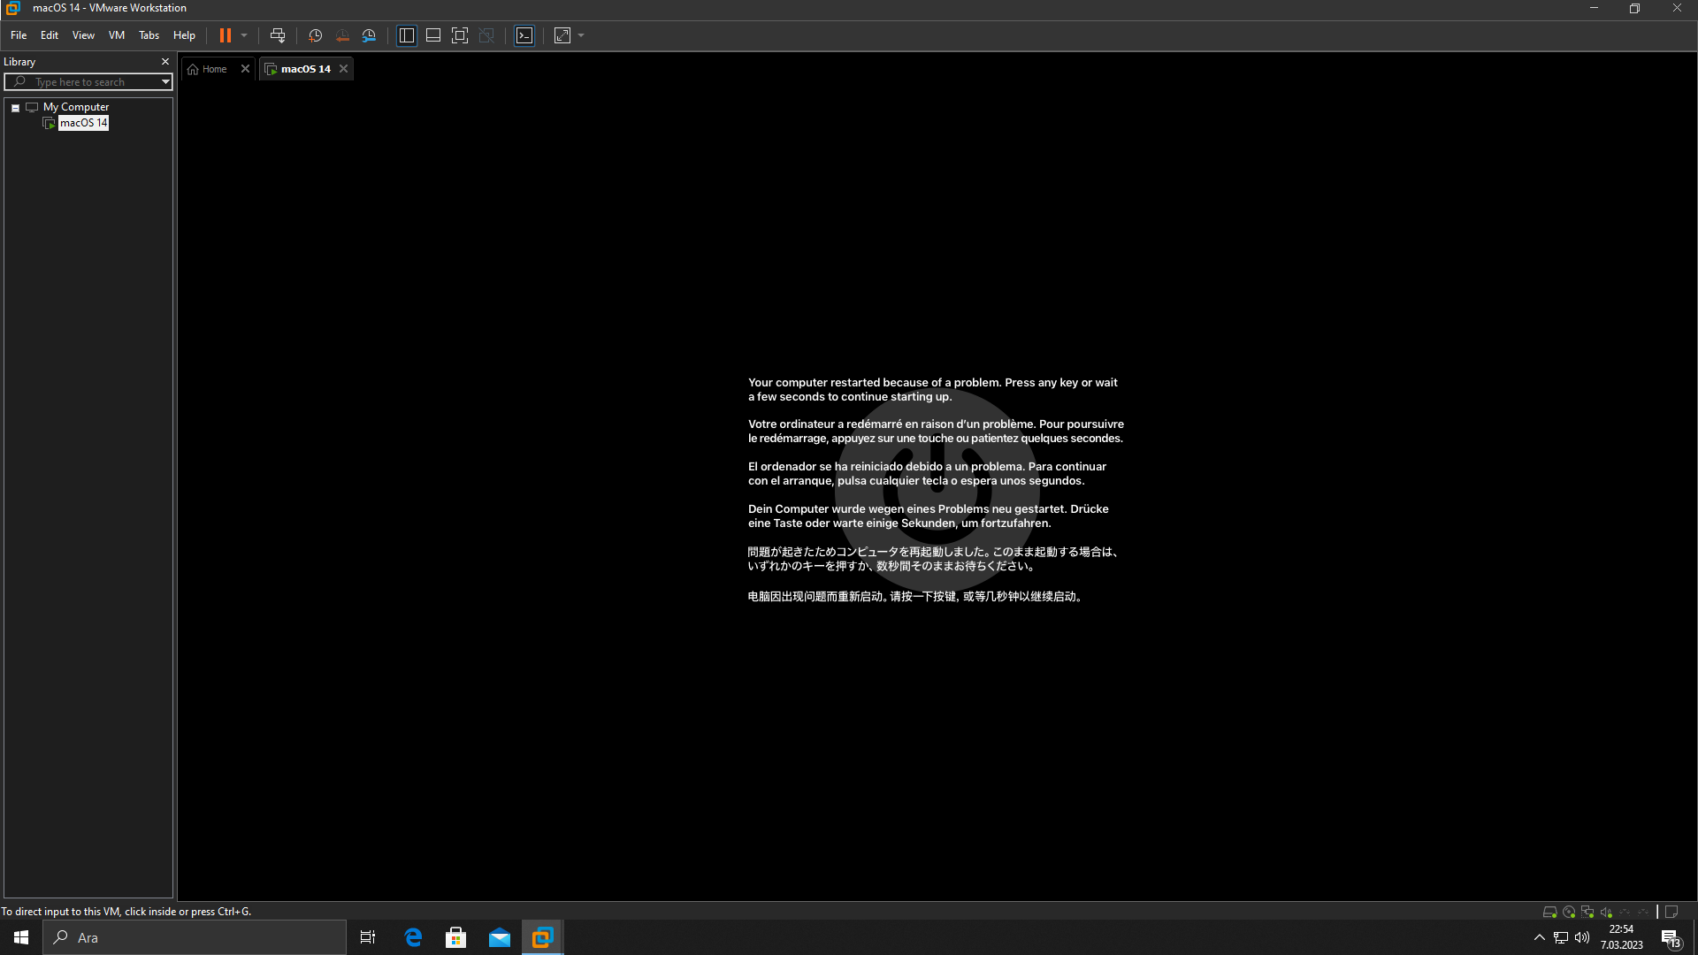Toggle the console view button

[x=524, y=35]
